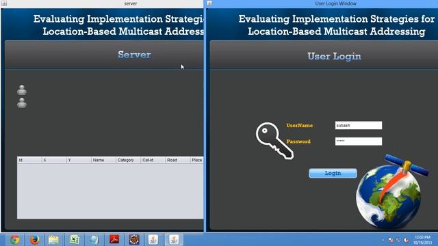This screenshot has width=438, height=246.
Task: Click the User Login heading text
Action: click(335, 56)
